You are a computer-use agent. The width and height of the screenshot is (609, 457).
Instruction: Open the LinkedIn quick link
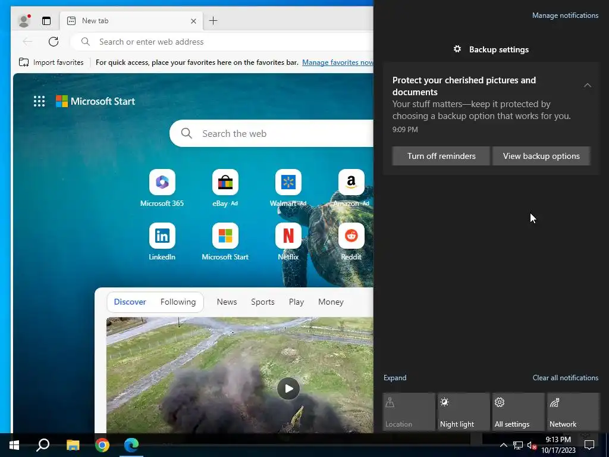click(x=162, y=242)
